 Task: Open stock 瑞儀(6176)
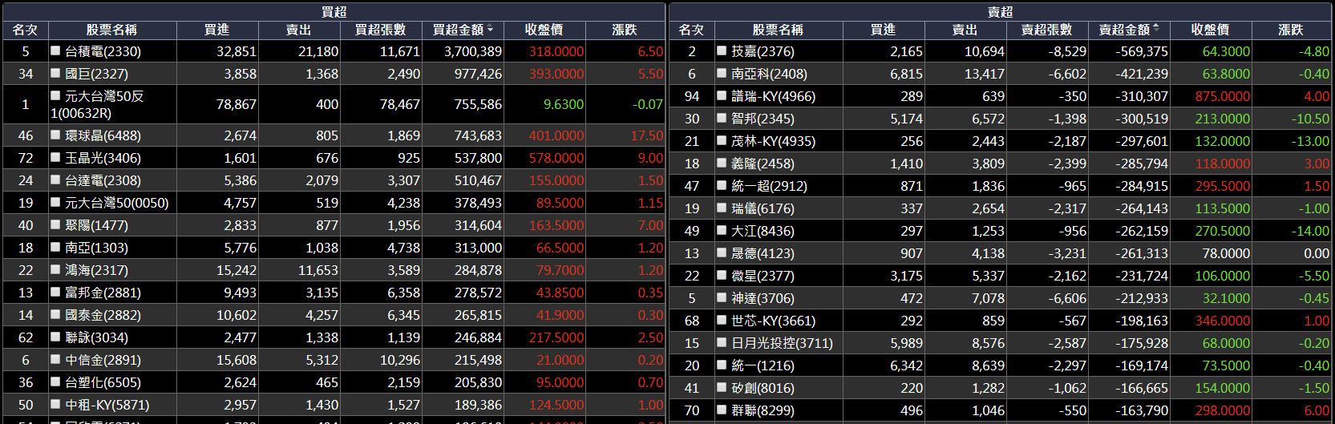763,208
